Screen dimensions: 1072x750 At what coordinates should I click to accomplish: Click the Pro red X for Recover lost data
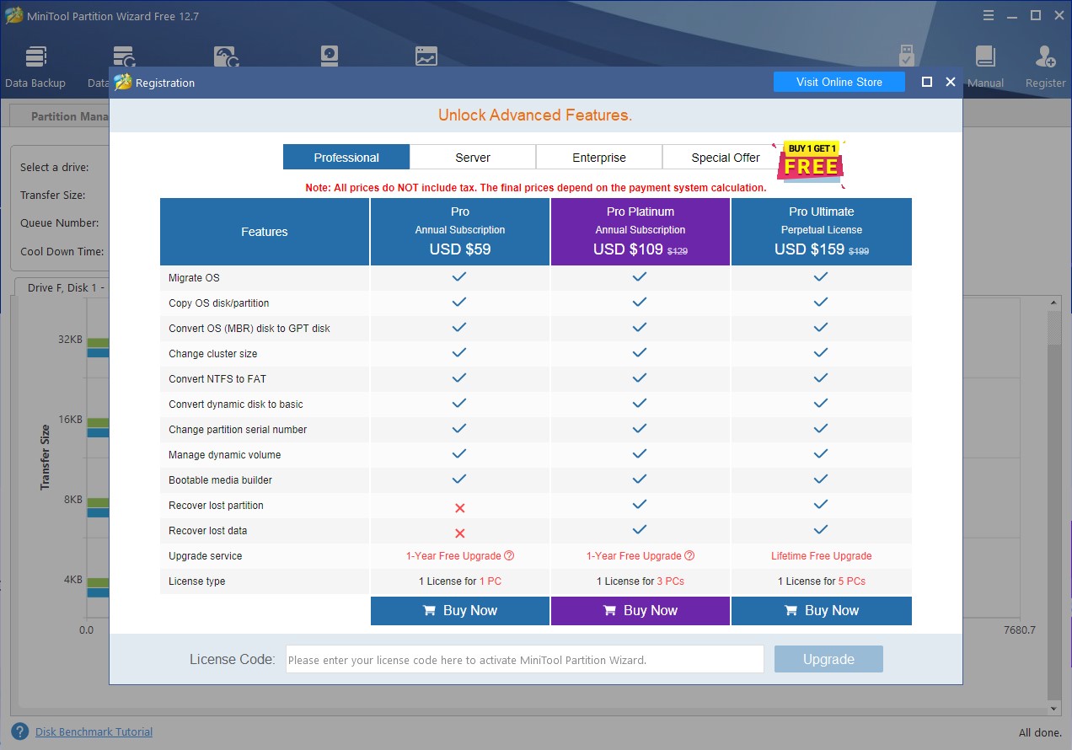point(459,533)
